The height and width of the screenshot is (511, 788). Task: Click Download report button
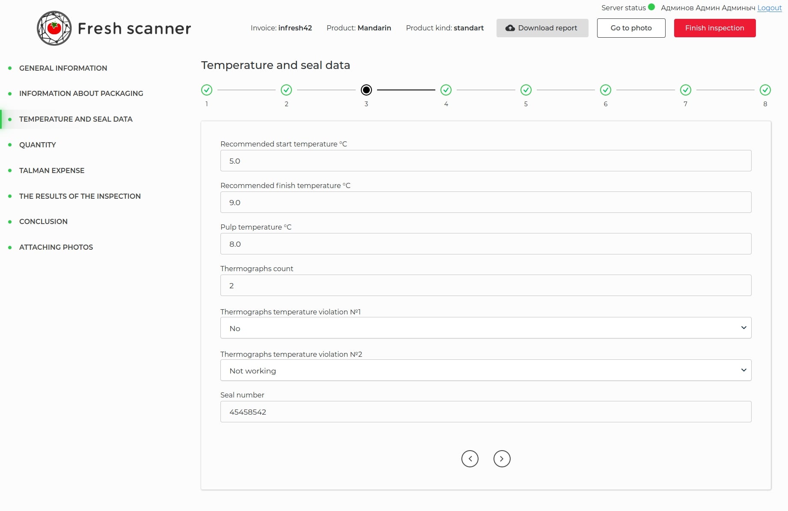point(542,28)
